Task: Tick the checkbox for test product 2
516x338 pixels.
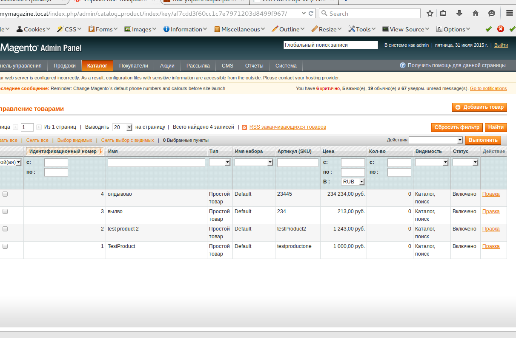Action: coord(5,229)
